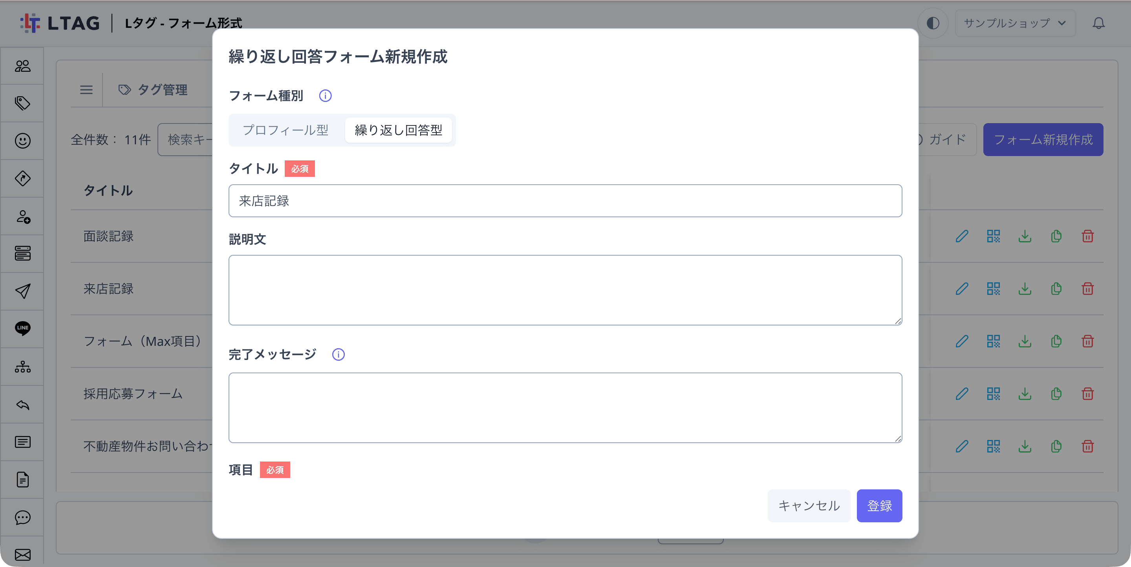Click the 登録 button

(879, 506)
